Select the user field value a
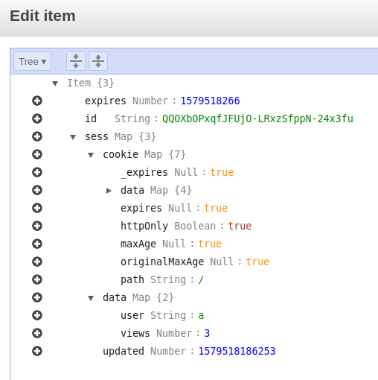378x380 pixels. 201,315
